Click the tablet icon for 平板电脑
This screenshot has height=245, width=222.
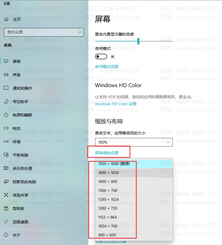tap(6, 155)
